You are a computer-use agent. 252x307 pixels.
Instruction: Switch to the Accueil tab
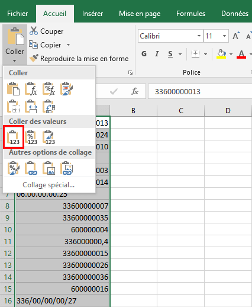coord(55,14)
